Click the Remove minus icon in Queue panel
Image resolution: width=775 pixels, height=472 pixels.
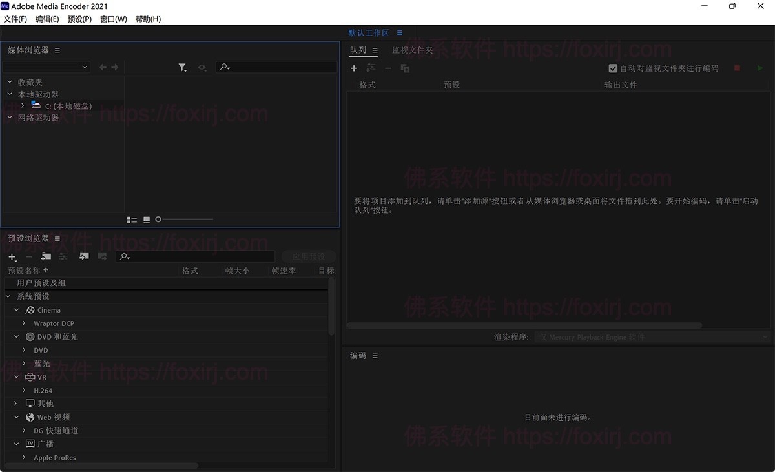[388, 68]
